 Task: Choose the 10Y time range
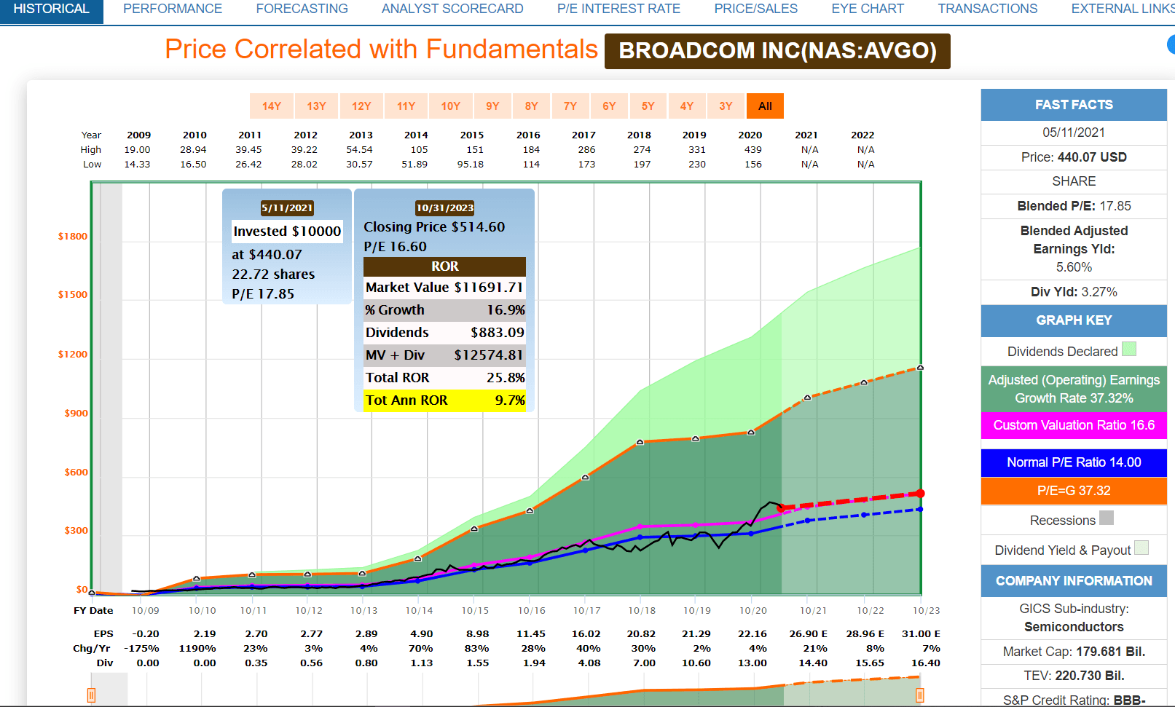click(451, 106)
